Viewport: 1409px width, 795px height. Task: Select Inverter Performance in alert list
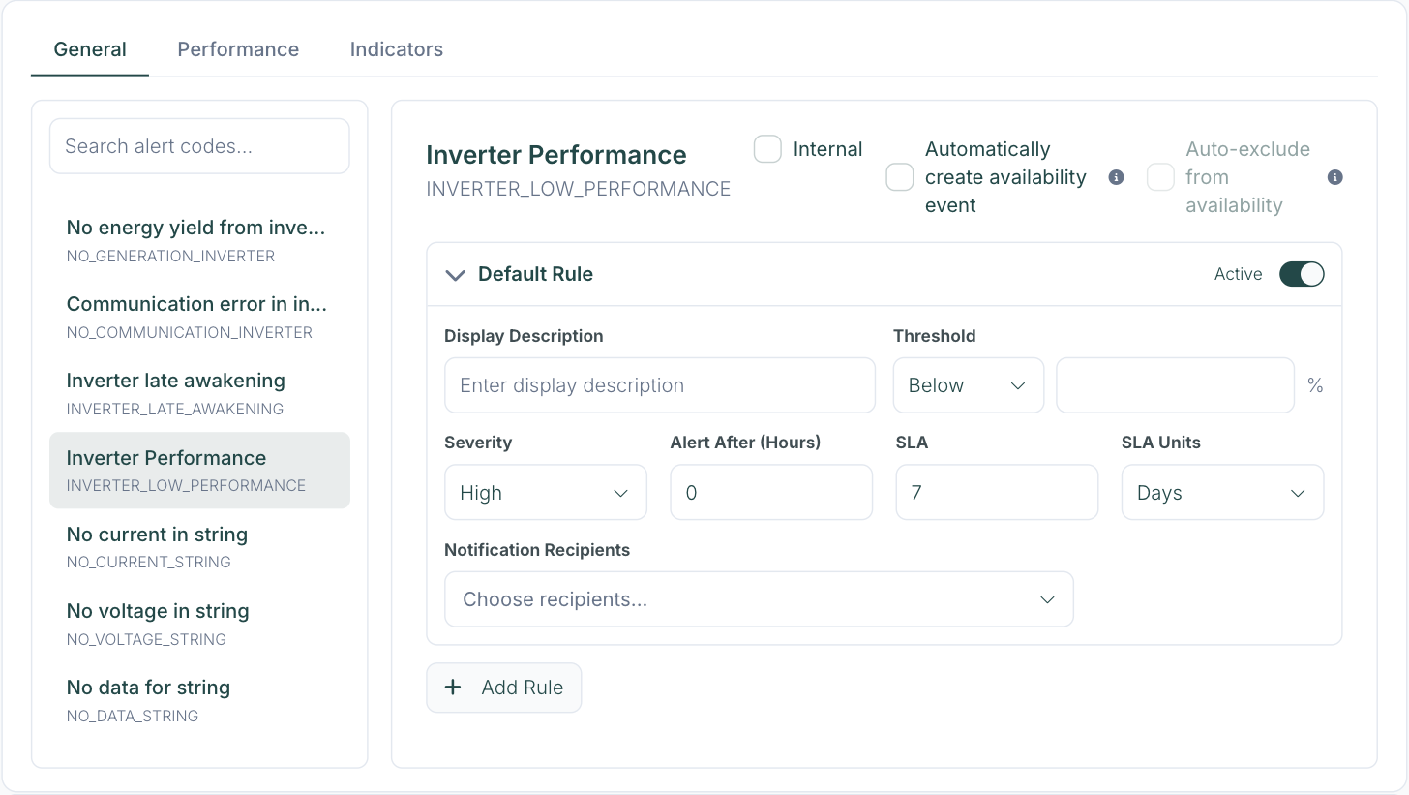tap(199, 471)
